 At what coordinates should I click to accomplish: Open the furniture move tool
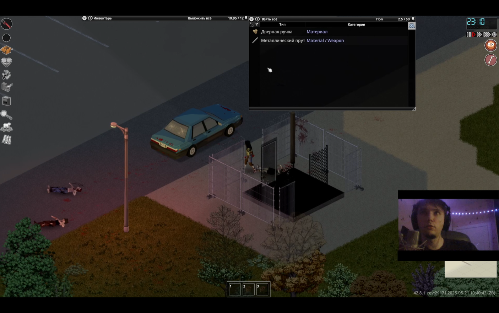tap(6, 101)
